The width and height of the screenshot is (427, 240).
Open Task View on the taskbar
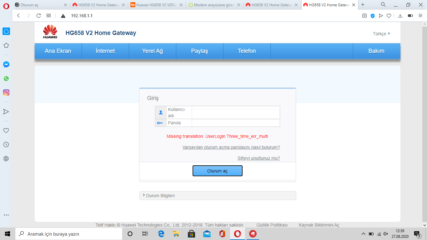pos(145,234)
